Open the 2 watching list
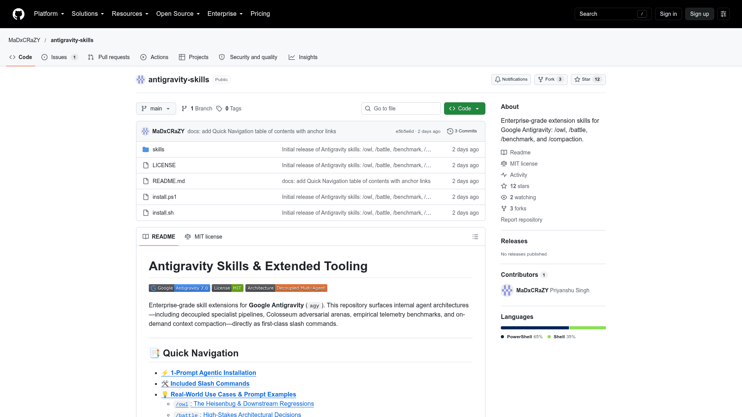The width and height of the screenshot is (742, 417). pyautogui.click(x=519, y=197)
